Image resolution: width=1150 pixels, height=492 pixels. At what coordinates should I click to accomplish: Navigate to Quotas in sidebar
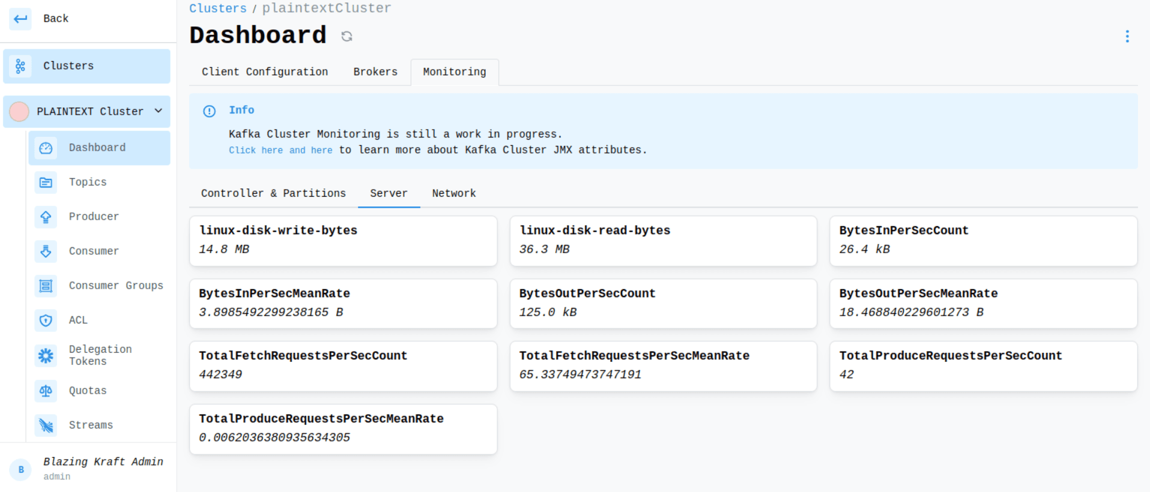pyautogui.click(x=100, y=391)
